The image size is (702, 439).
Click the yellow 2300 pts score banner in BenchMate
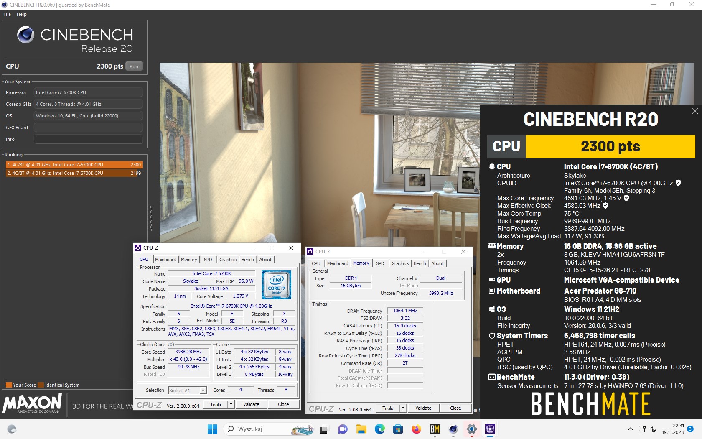(x=610, y=146)
